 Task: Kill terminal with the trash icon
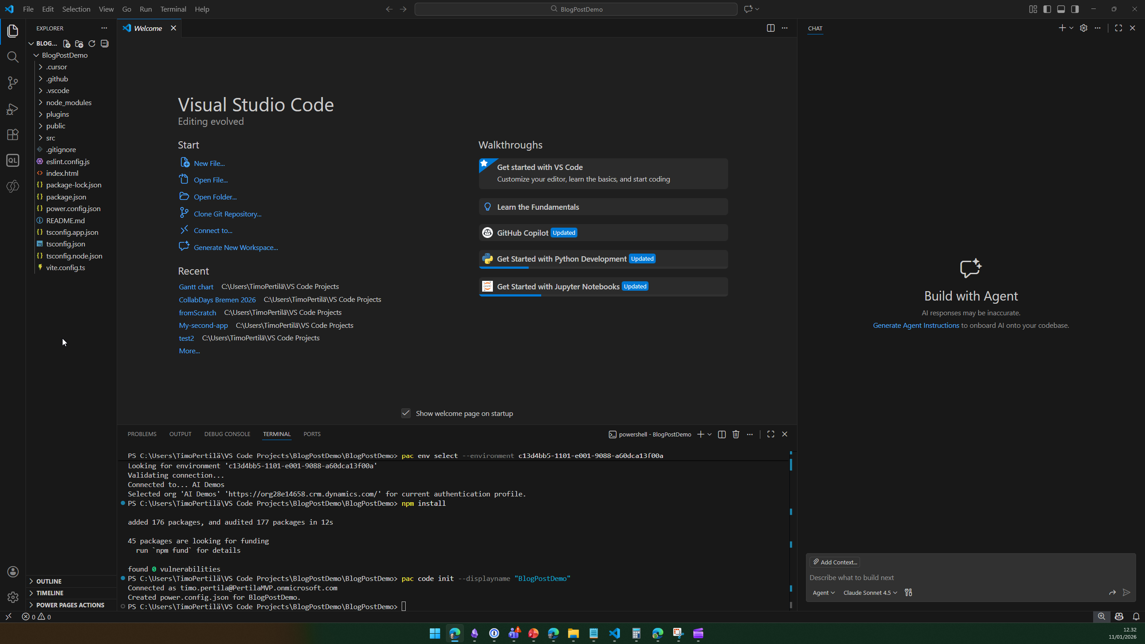pos(736,434)
